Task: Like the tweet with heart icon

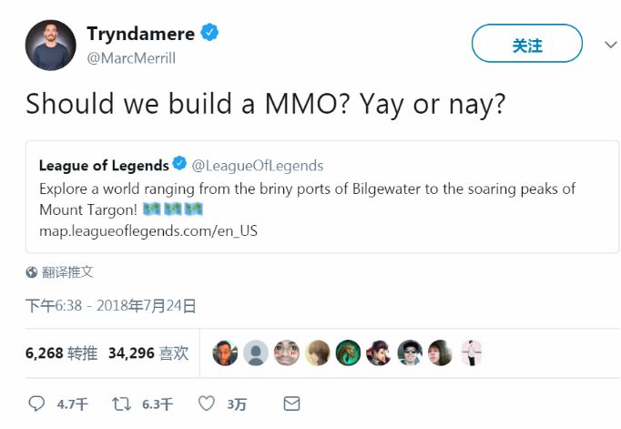Action: click(x=207, y=403)
